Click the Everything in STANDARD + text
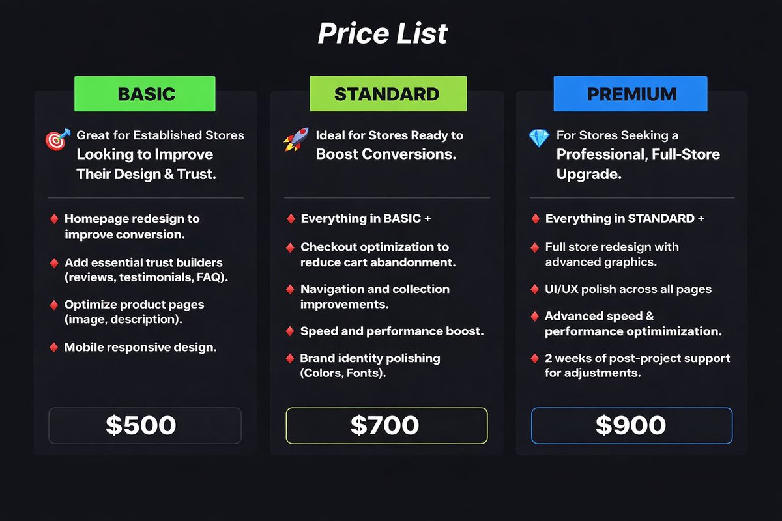The image size is (782, 521). (x=625, y=219)
